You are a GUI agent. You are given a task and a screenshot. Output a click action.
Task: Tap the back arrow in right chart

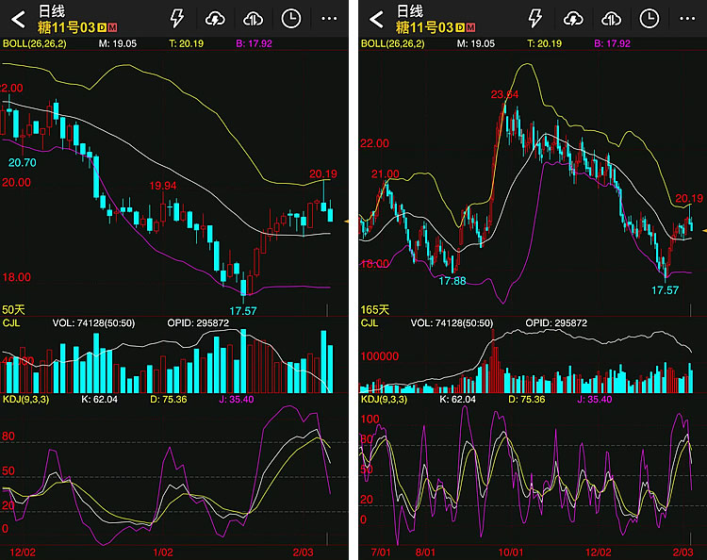376,20
